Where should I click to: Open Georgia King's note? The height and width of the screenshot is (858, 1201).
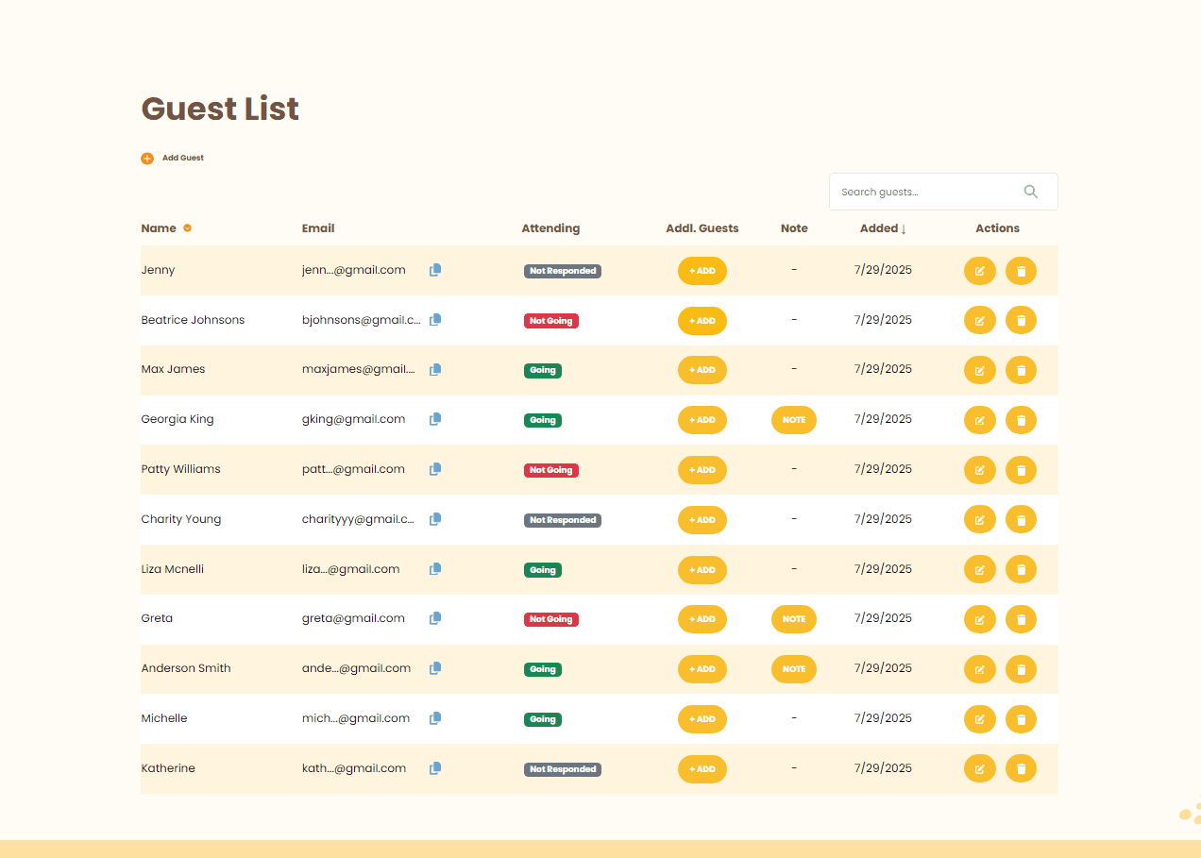pyautogui.click(x=793, y=420)
